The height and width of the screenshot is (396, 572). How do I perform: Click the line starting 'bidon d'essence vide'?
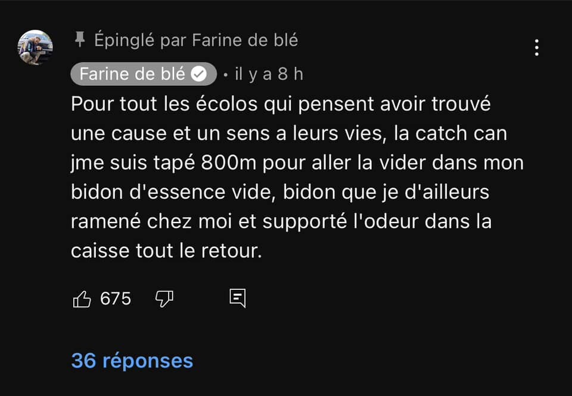point(280,193)
